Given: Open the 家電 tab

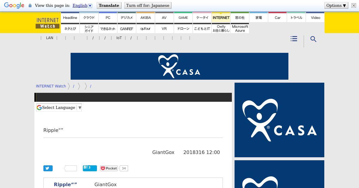Looking at the screenshot, I should coord(258,17).
